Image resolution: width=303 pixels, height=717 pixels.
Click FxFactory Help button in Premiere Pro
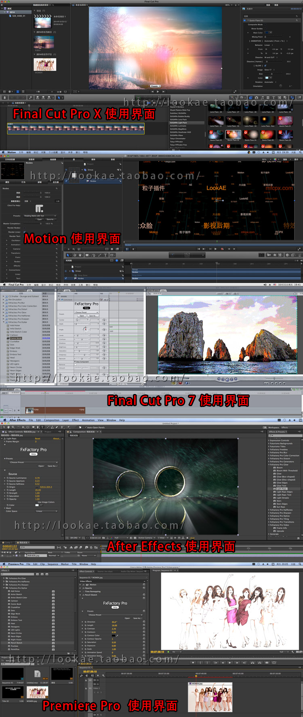[115, 607]
